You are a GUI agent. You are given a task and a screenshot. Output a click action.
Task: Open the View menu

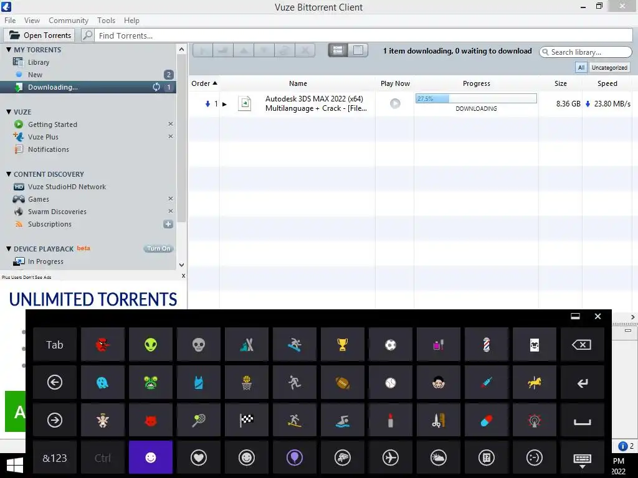(32, 21)
